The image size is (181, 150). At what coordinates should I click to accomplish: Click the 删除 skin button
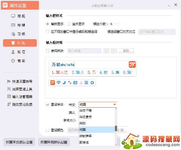(x=126, y=51)
